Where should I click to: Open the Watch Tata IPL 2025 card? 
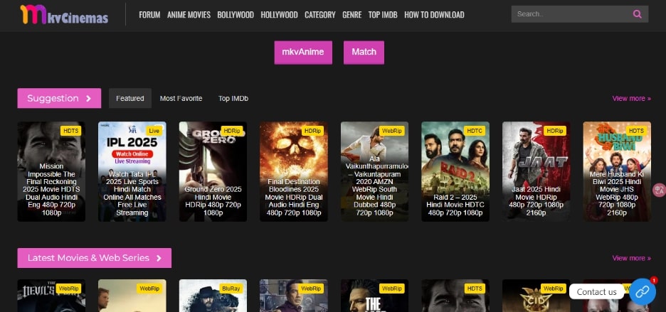[132, 171]
